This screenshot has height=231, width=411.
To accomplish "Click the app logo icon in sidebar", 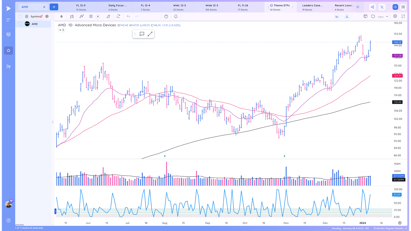I will (x=8, y=8).
